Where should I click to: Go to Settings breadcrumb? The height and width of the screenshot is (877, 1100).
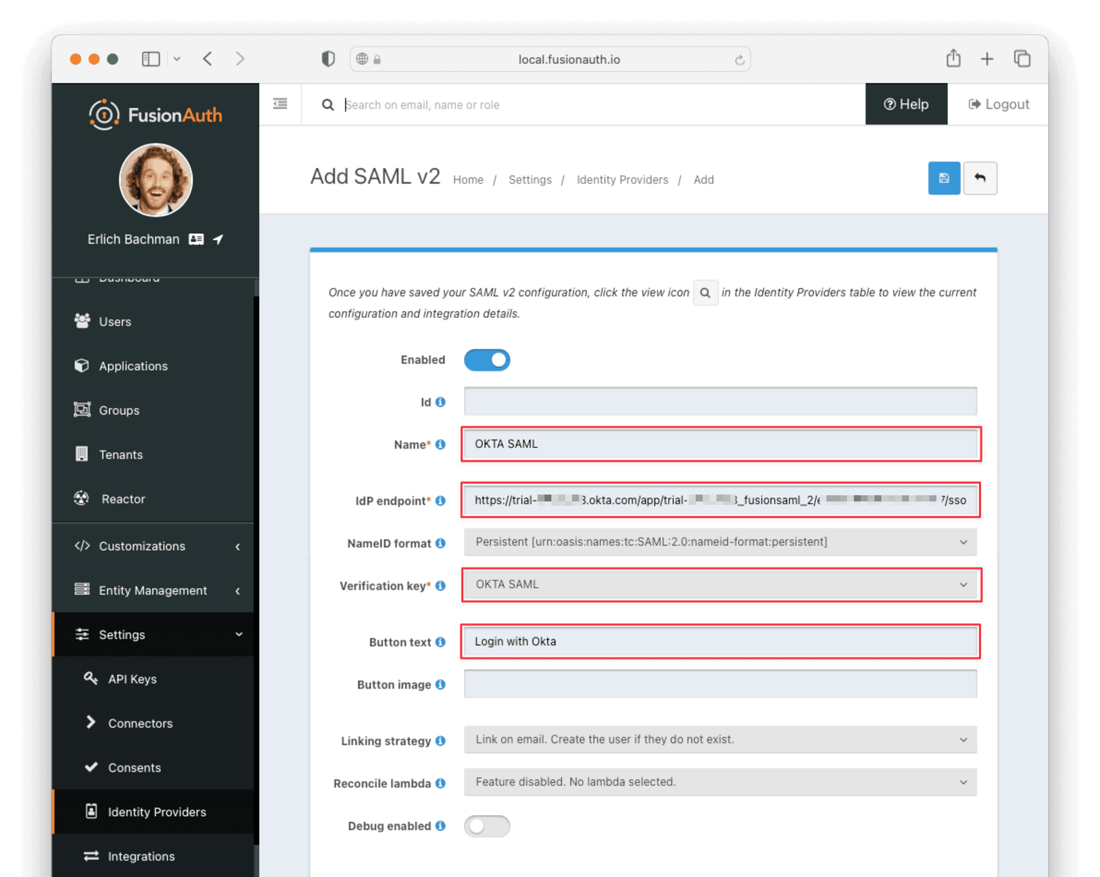pyautogui.click(x=530, y=180)
